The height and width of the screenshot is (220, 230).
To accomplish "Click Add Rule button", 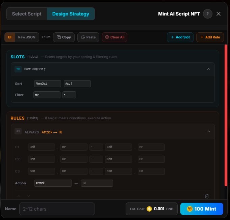I will [210, 37].
